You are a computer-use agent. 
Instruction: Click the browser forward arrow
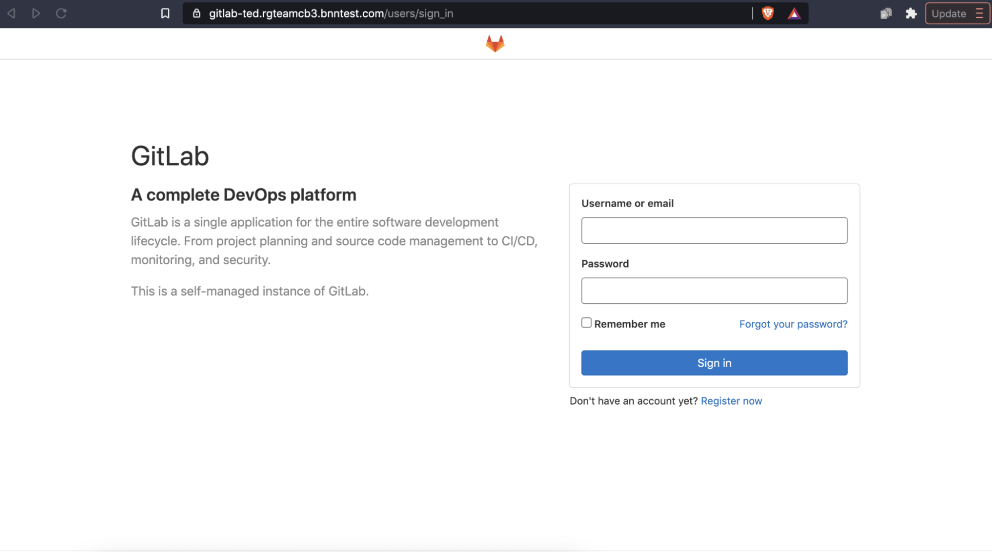36,13
